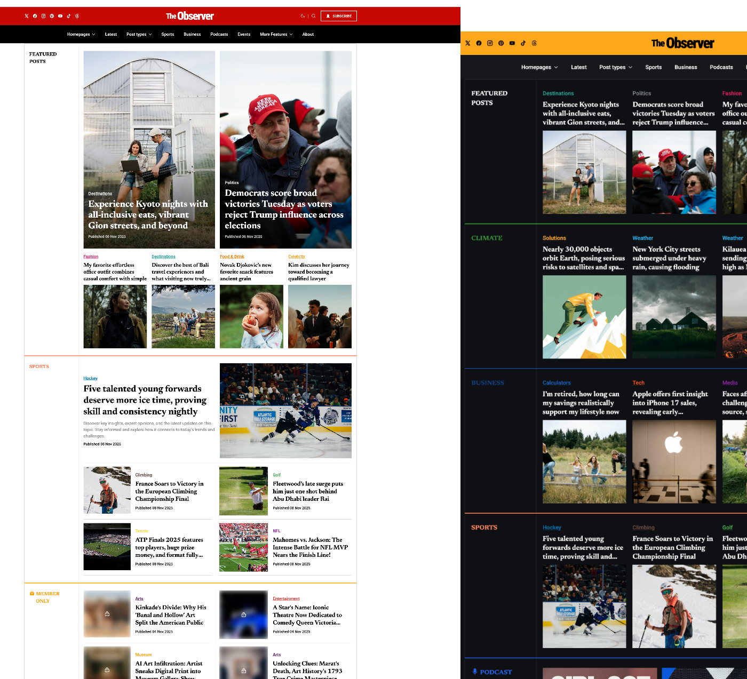Toggle dark mode with the moon icon
The width and height of the screenshot is (747, 679).
303,16
